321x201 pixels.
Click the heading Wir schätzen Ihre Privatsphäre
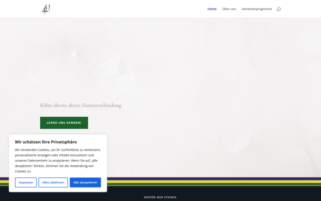(x=45, y=142)
